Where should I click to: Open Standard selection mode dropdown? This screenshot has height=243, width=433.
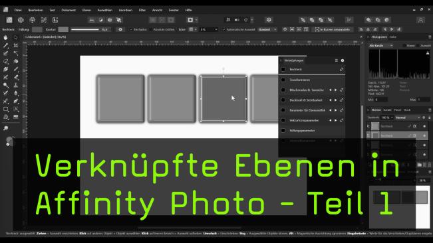pyautogui.click(x=267, y=29)
